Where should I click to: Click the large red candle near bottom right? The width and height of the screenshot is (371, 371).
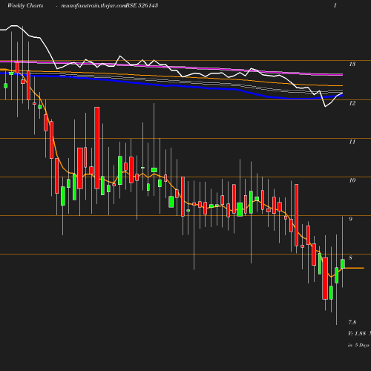pos(325,278)
